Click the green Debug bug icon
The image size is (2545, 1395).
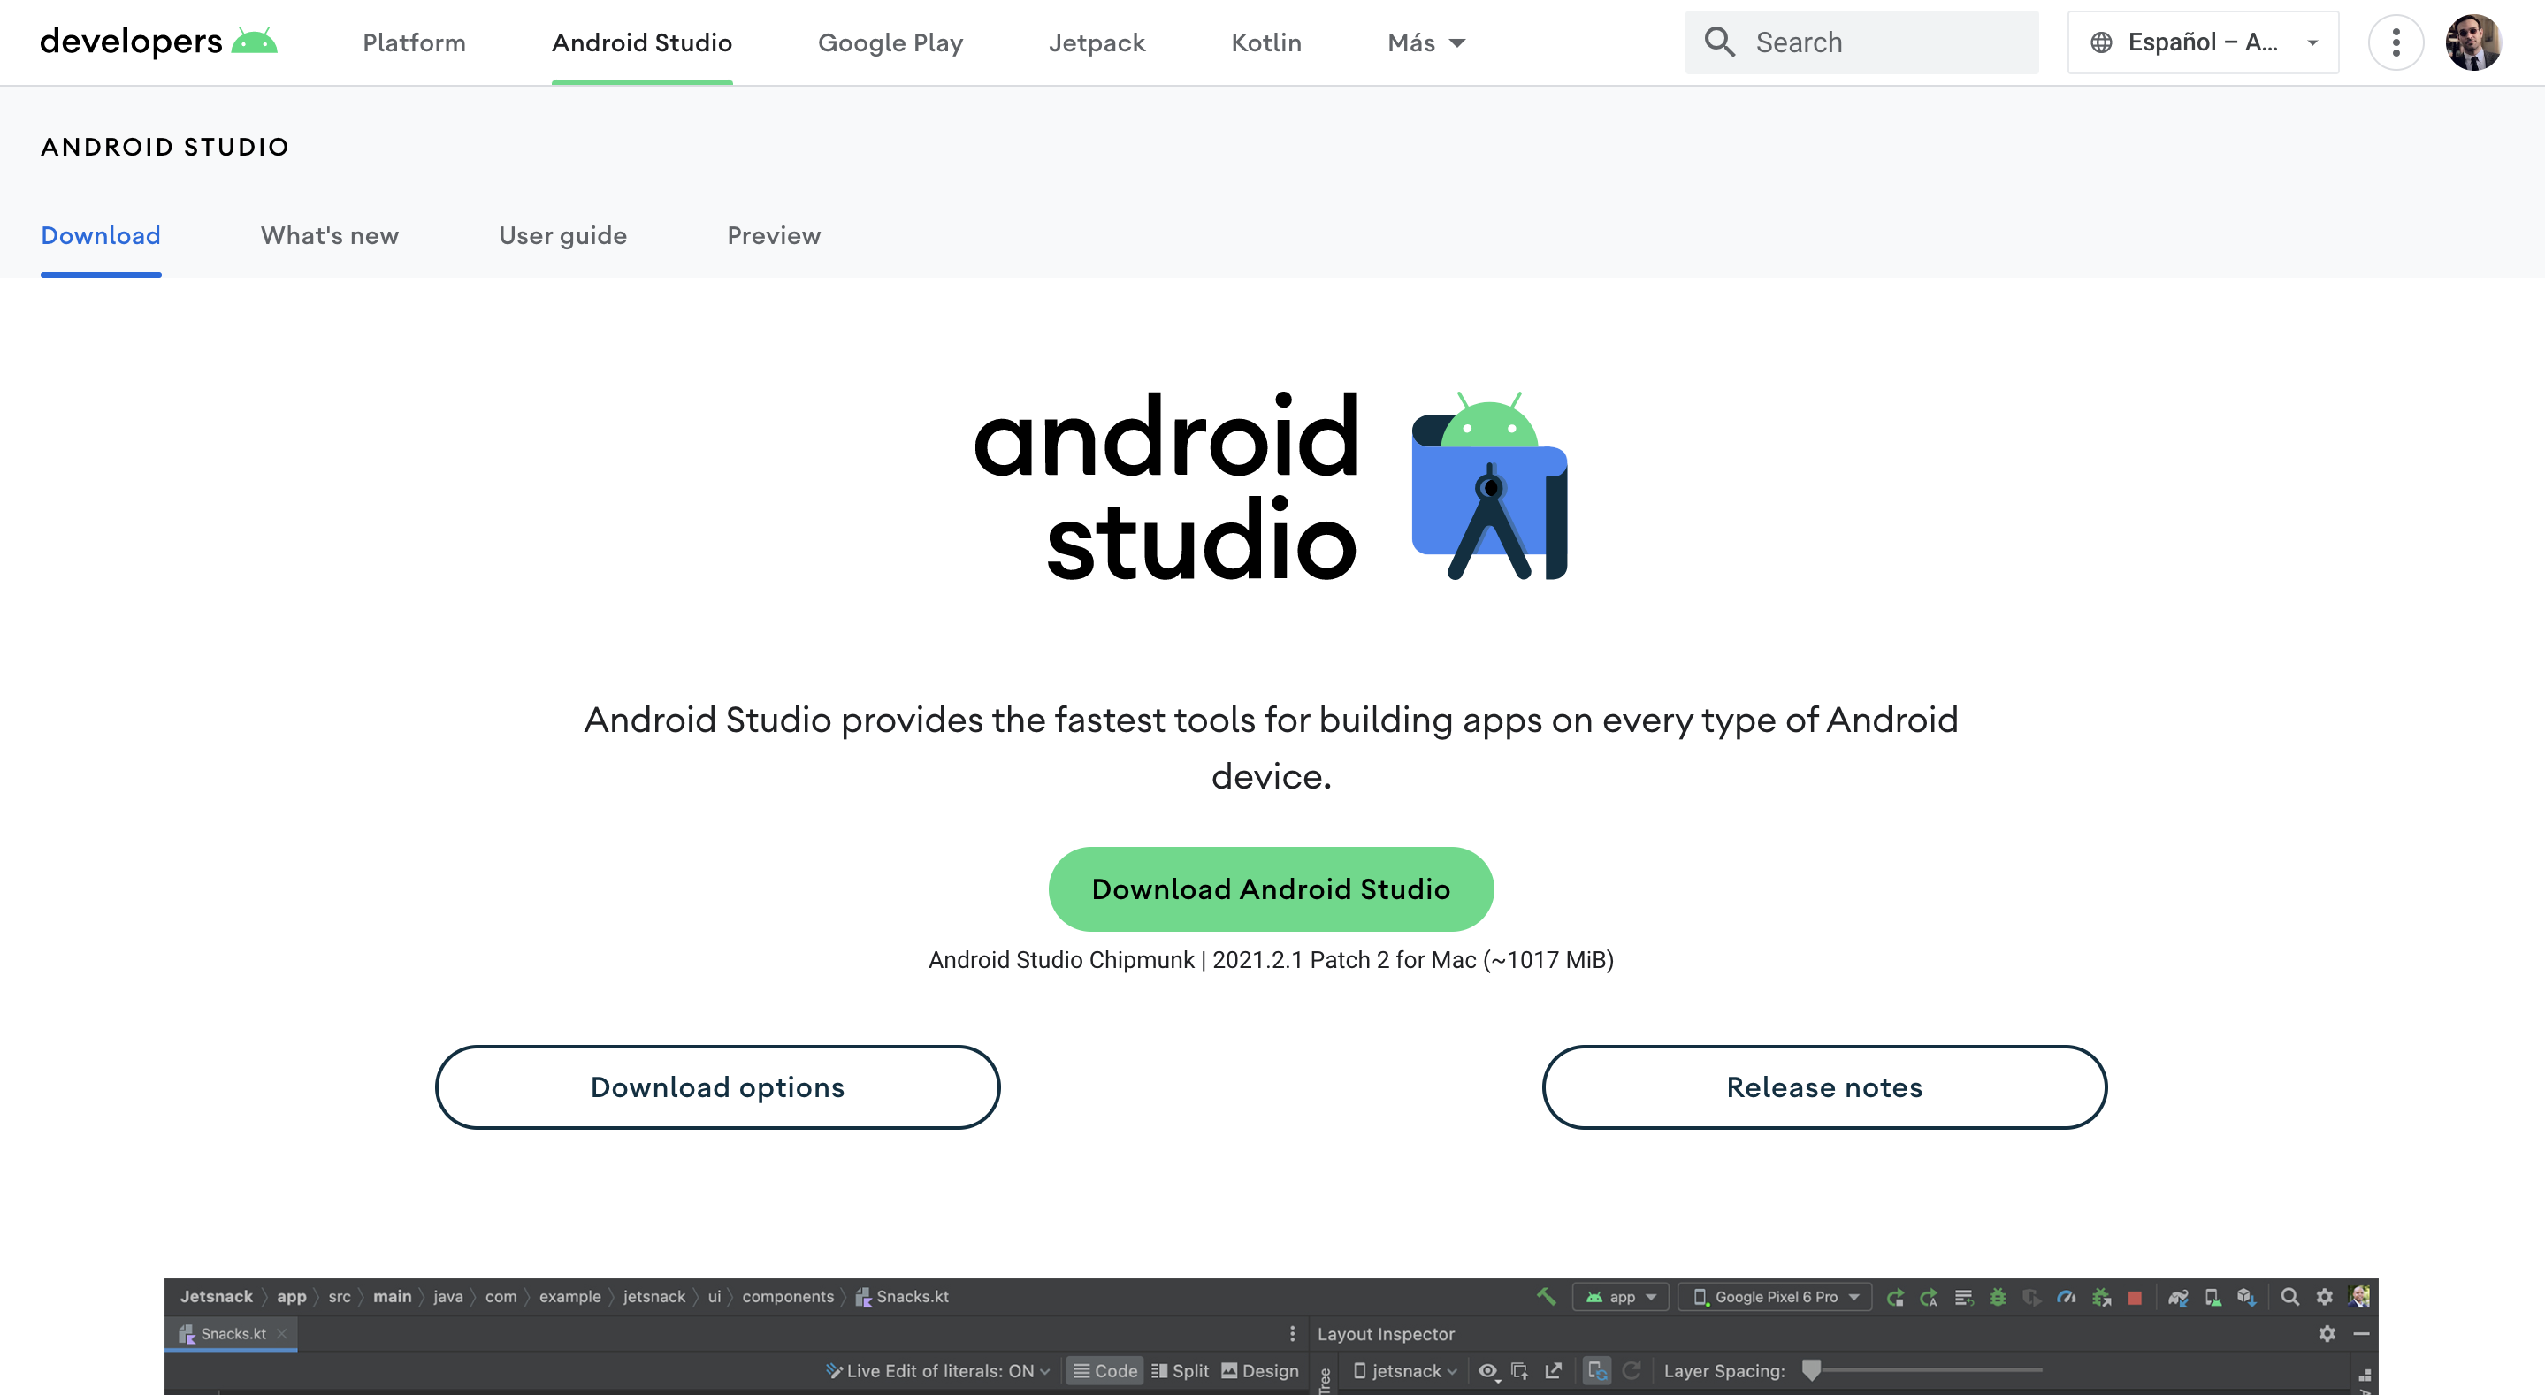1997,1297
